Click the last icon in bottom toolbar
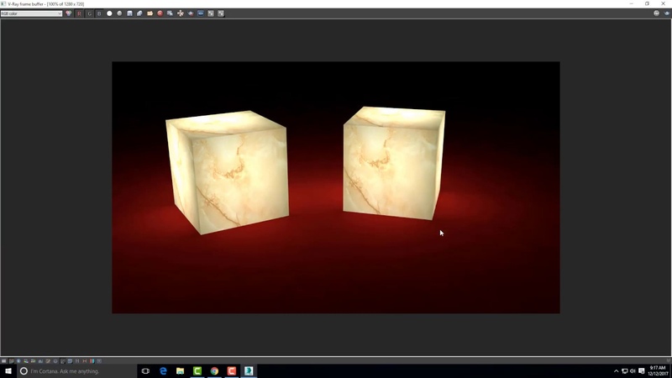The width and height of the screenshot is (672, 378). click(99, 361)
